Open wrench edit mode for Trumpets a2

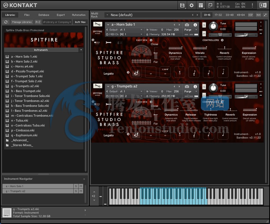point(98,86)
